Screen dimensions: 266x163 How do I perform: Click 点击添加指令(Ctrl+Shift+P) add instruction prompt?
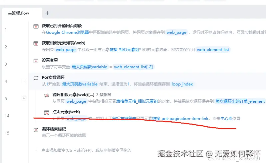point(86,150)
